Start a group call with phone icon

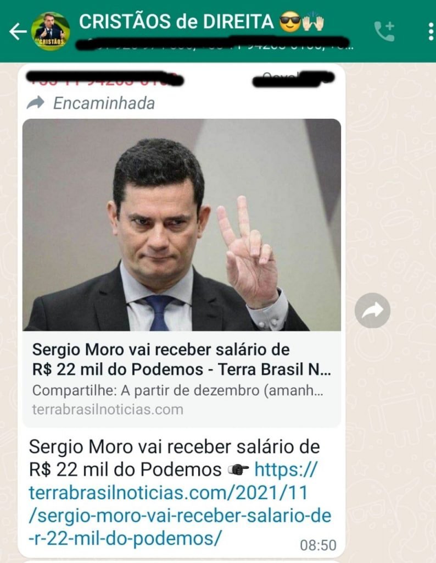point(384,31)
